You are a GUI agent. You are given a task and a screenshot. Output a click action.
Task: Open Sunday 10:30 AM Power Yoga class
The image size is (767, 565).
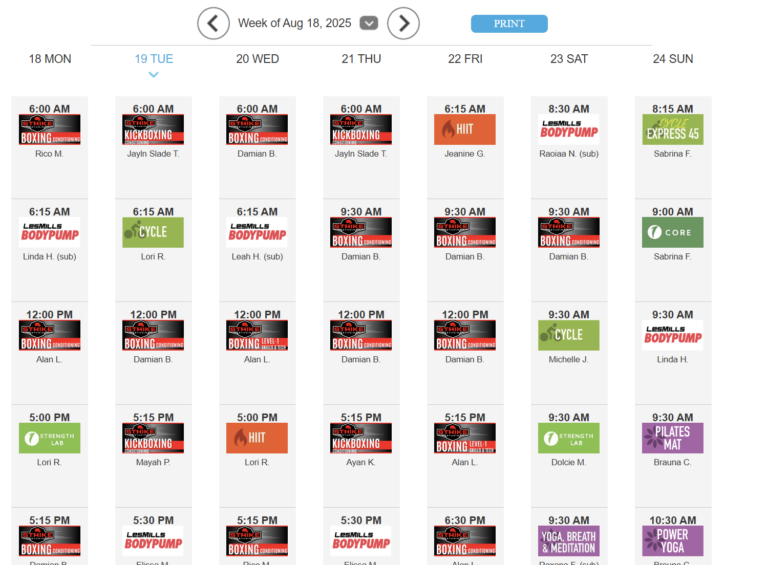[x=673, y=541]
